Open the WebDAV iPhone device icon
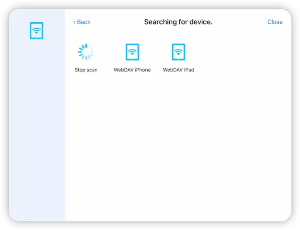This screenshot has width=300, height=230. point(132,52)
